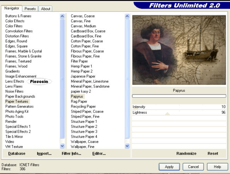Click the progress bar under Papyrus
This screenshot has height=174, width=230.
coord(179,96)
